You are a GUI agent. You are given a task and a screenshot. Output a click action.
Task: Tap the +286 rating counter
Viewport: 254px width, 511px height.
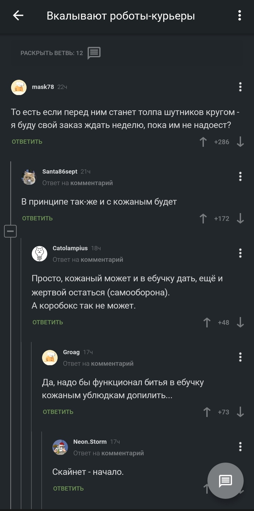pyautogui.click(x=222, y=142)
